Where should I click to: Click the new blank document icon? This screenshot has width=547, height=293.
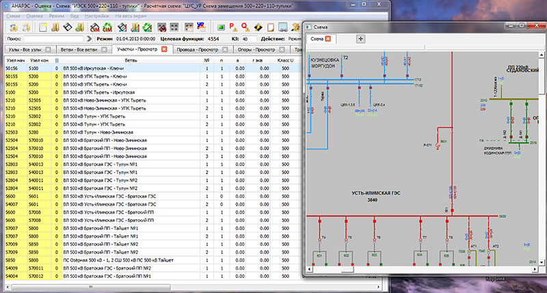pyautogui.click(x=43, y=27)
